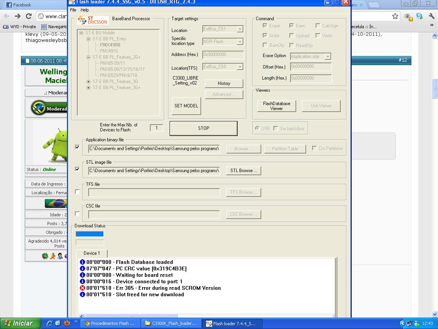438x329 pixels.
Task: Click the Application binary file path field
Action: coord(154,149)
